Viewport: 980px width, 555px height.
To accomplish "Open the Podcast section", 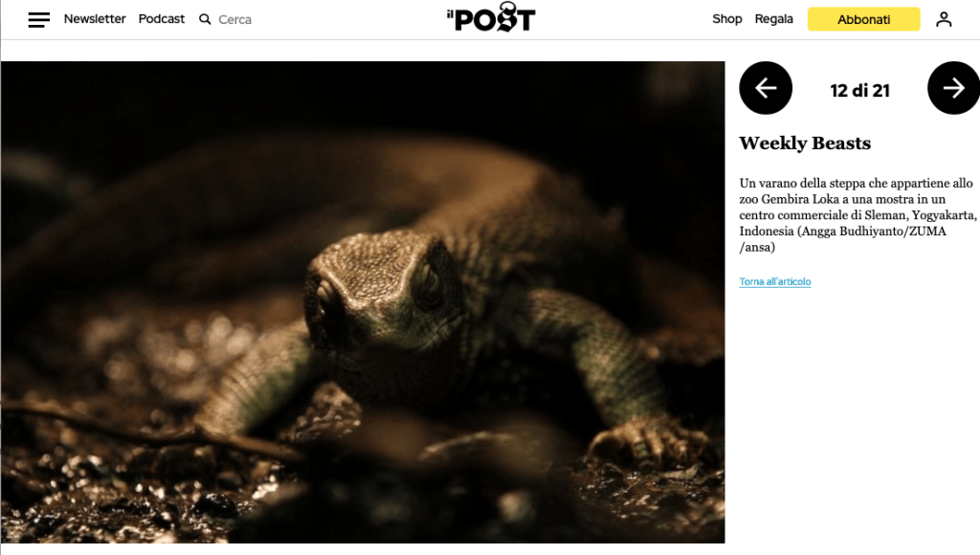I will 162,19.
